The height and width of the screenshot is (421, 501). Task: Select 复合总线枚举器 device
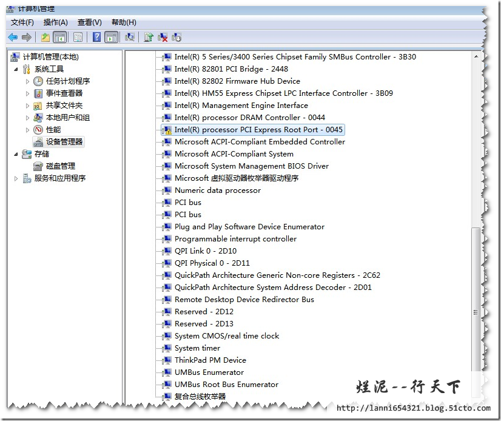[200, 397]
